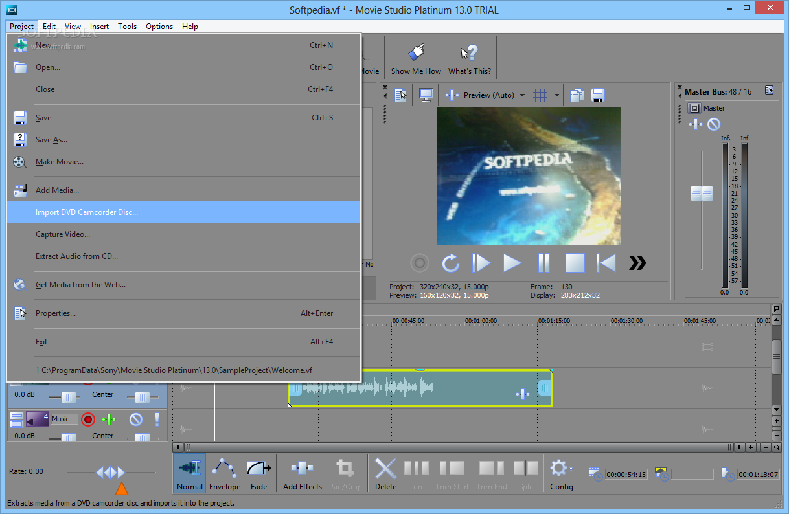Copy preview snapshot to clipboard
Image resolution: width=789 pixels, height=514 pixels.
(577, 95)
